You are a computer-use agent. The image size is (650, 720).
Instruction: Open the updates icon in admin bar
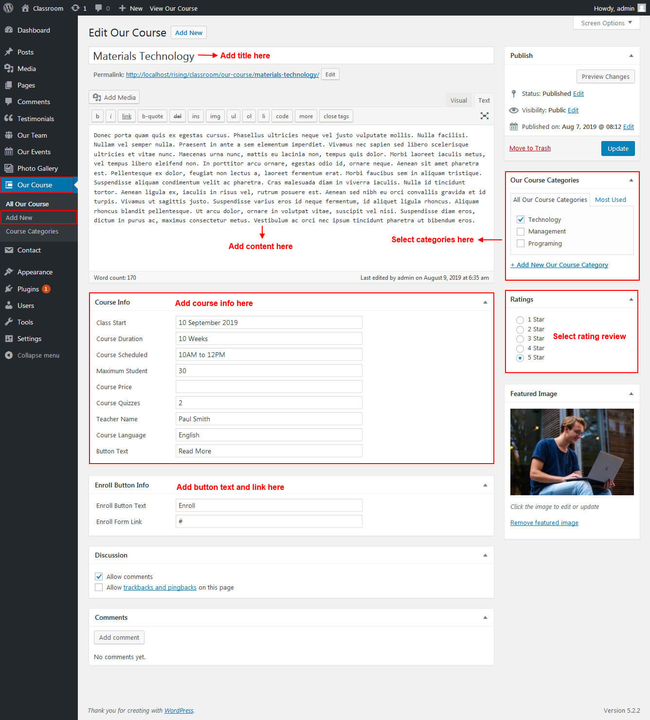pos(75,8)
